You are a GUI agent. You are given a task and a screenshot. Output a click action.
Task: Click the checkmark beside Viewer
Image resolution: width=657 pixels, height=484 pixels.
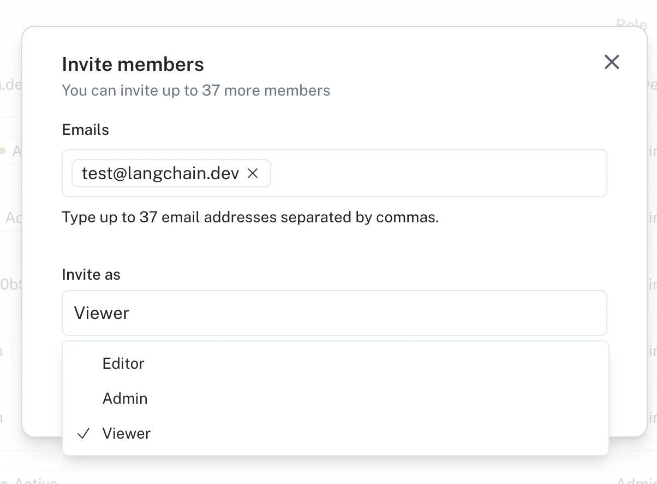click(x=83, y=434)
